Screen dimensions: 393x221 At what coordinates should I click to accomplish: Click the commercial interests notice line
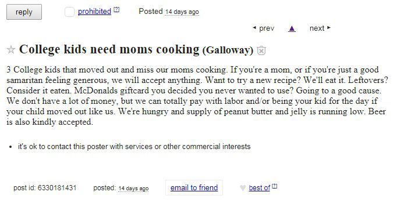tap(134, 146)
